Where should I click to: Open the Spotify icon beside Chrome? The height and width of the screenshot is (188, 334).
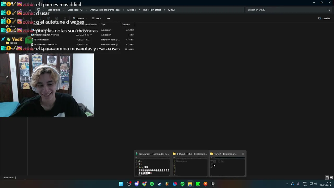(x=152, y=184)
